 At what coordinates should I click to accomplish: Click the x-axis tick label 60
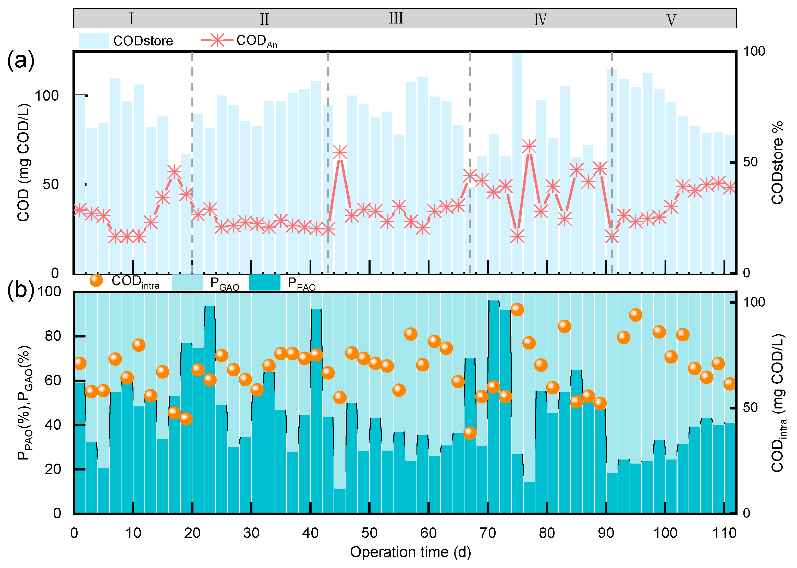tap(428, 533)
